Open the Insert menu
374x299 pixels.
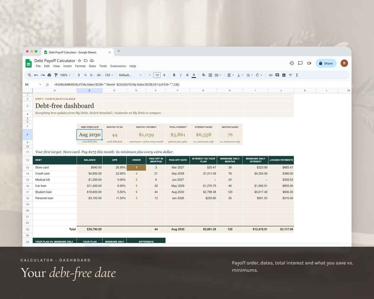coord(67,66)
